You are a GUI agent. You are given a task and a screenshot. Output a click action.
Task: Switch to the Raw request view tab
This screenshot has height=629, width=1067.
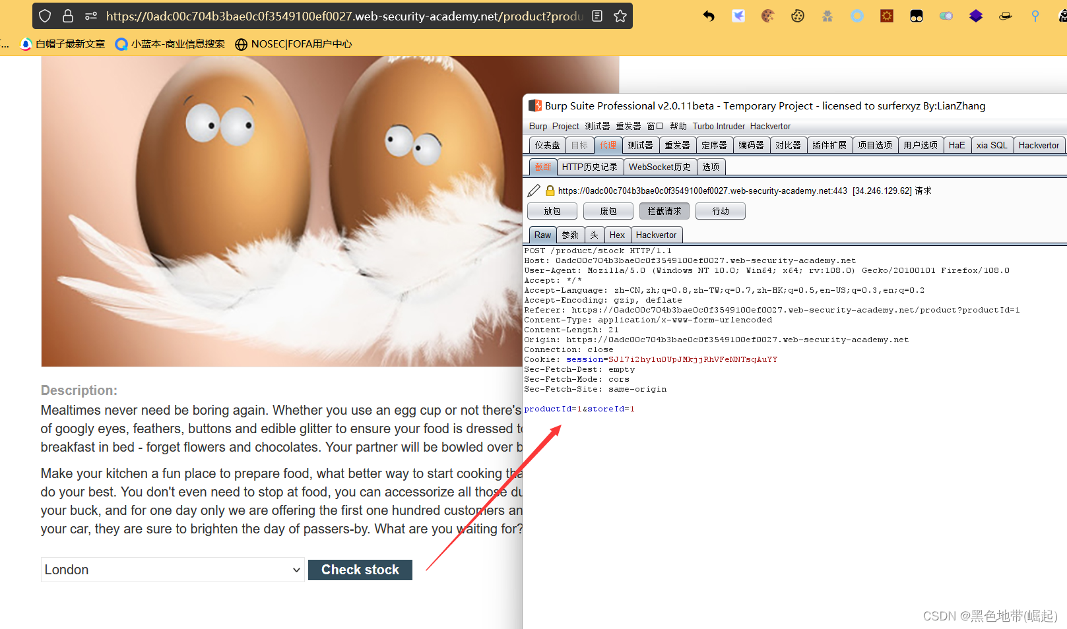pyautogui.click(x=543, y=235)
